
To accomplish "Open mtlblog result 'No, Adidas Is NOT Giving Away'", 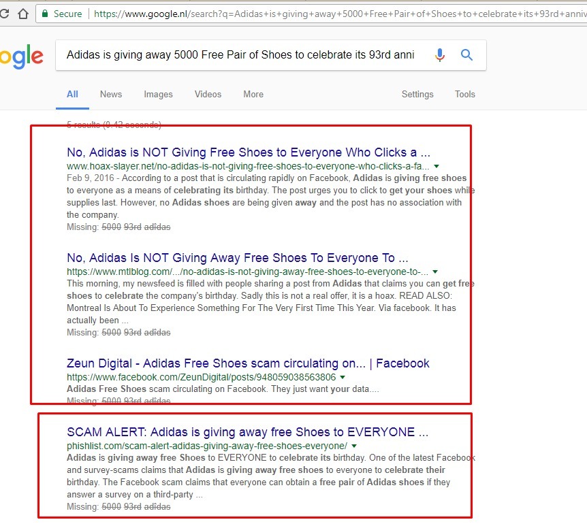I will (238, 258).
